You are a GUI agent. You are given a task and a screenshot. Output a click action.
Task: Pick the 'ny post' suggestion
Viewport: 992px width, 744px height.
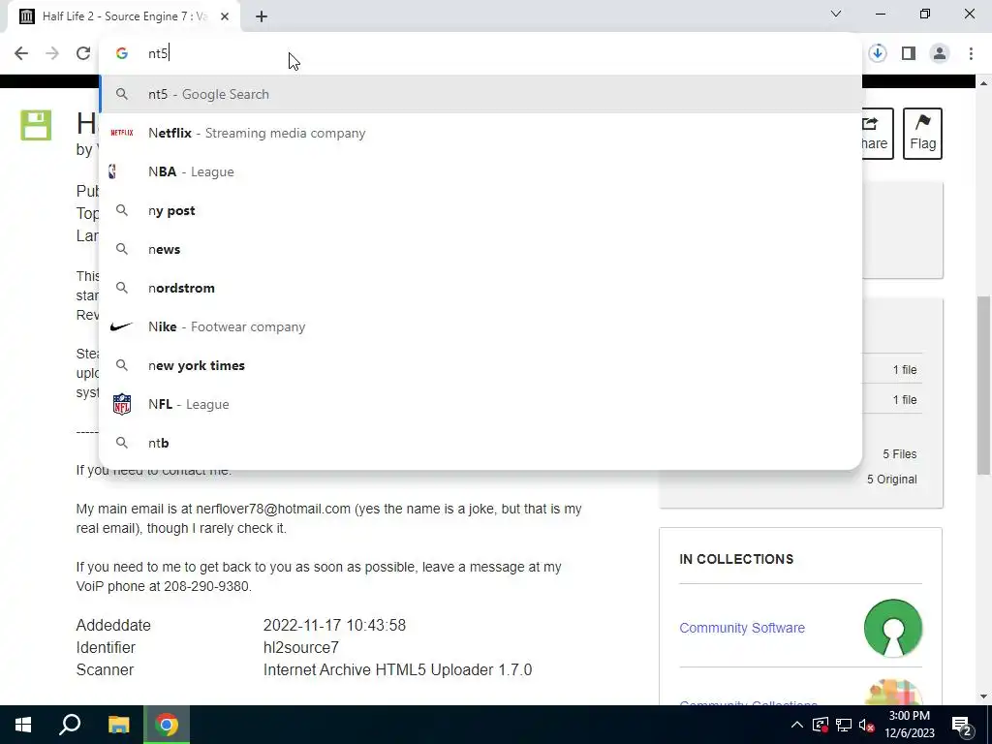480,210
